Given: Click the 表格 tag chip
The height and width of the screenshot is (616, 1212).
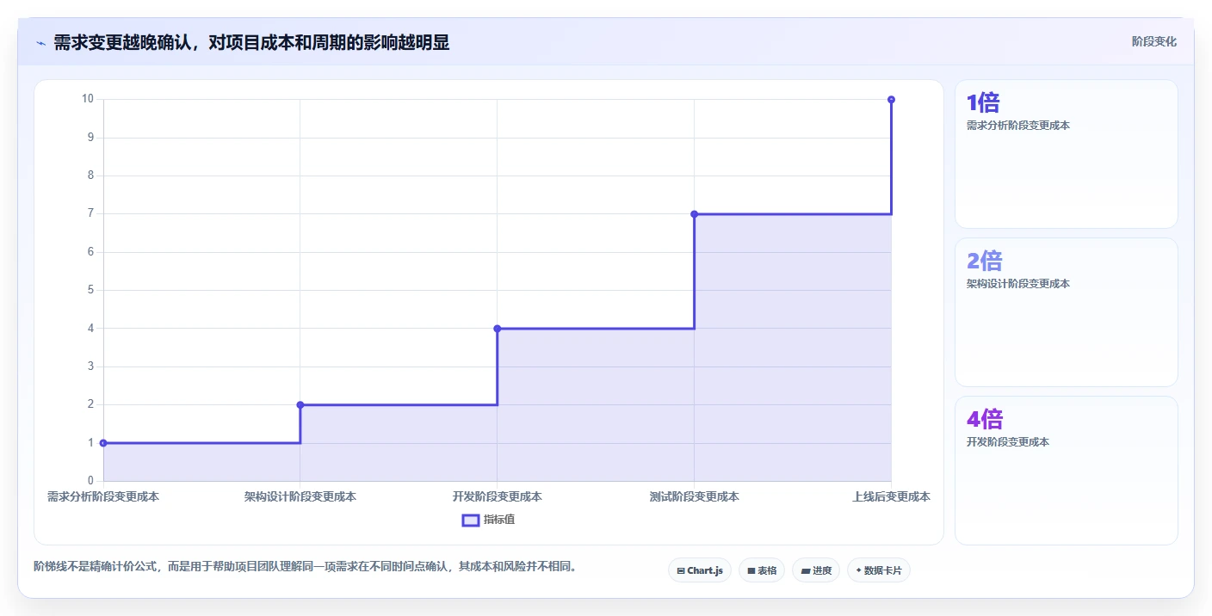Looking at the screenshot, I should [x=762, y=570].
